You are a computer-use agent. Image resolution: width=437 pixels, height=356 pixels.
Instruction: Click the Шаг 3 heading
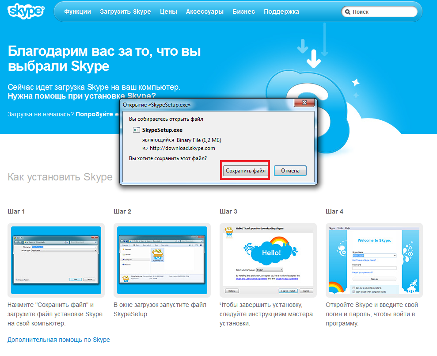tap(228, 211)
